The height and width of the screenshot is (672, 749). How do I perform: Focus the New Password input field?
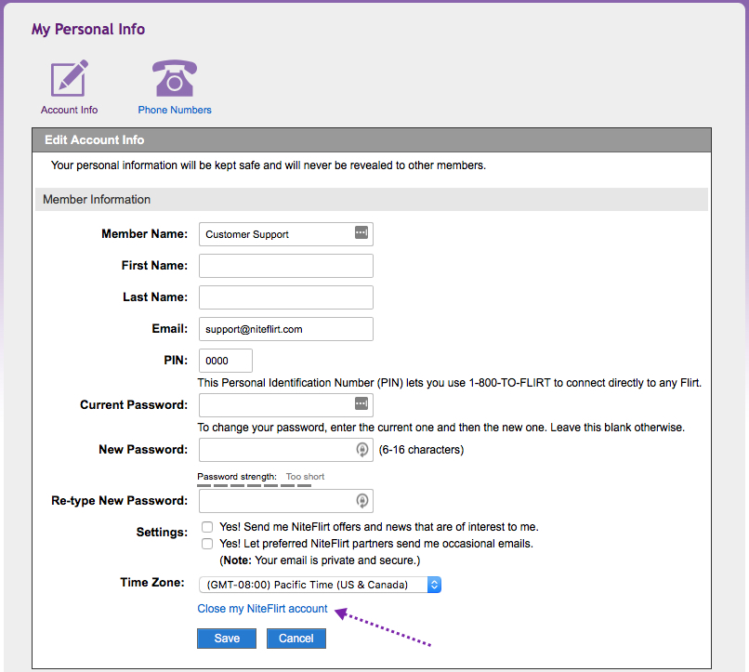(x=286, y=450)
